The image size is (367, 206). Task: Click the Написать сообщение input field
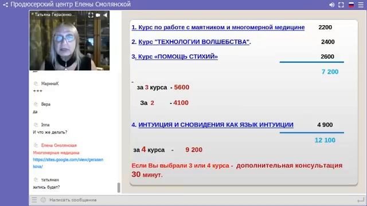click(x=201, y=200)
